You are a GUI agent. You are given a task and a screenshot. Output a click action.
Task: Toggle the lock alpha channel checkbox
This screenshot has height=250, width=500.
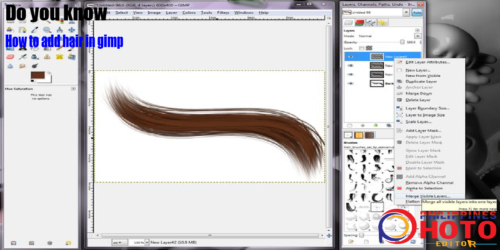(x=369, y=48)
